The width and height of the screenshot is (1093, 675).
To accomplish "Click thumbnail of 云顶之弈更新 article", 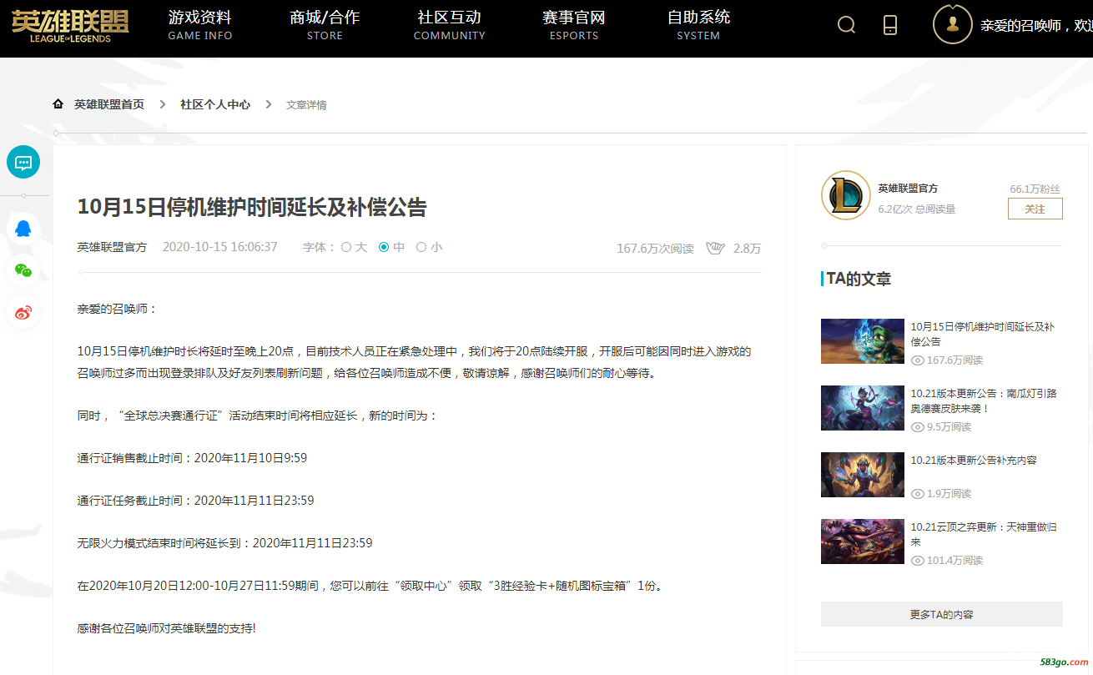I will 862,541.
